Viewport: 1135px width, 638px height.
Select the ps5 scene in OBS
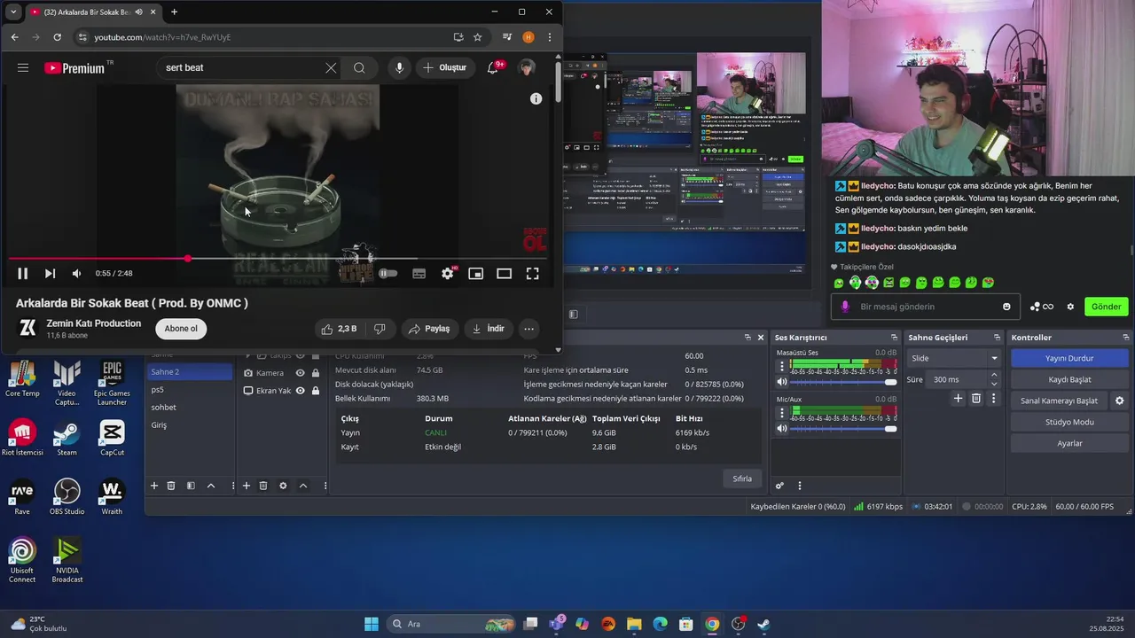[189, 390]
